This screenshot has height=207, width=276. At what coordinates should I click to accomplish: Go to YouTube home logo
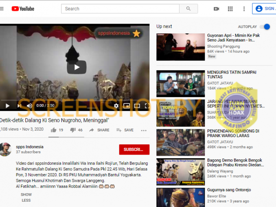[x=23, y=9]
